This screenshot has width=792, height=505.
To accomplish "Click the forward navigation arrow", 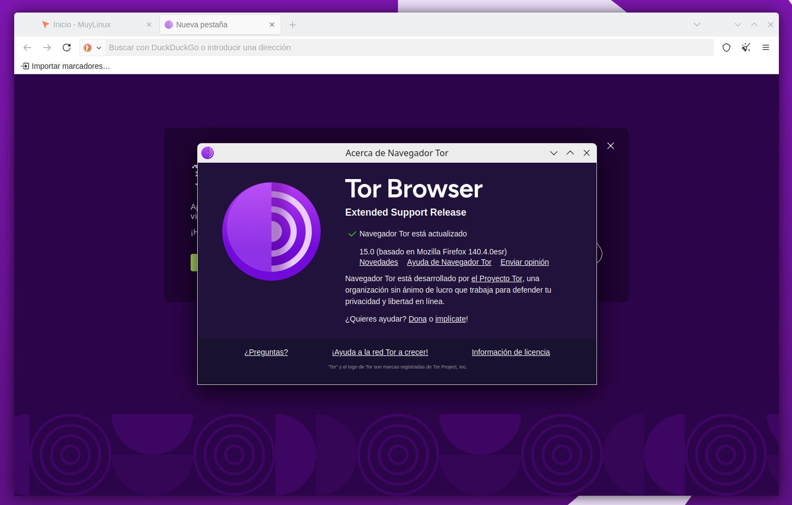I will (x=47, y=47).
